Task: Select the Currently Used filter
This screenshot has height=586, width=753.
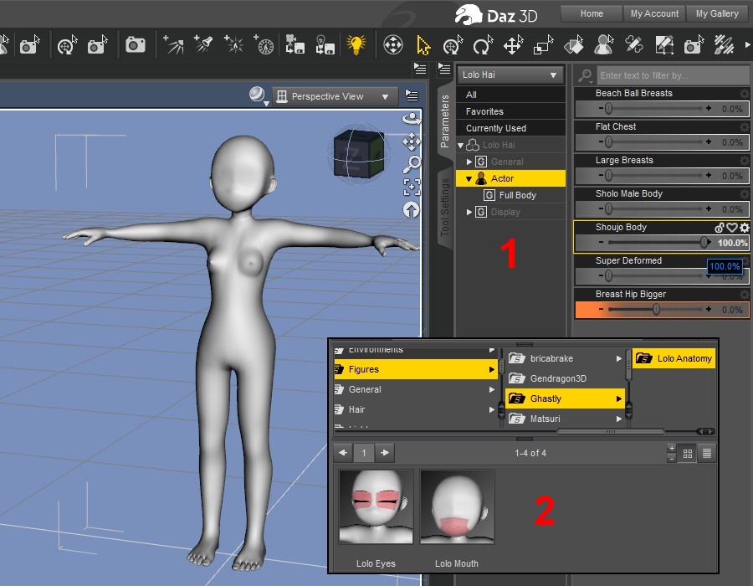Action: [x=510, y=128]
